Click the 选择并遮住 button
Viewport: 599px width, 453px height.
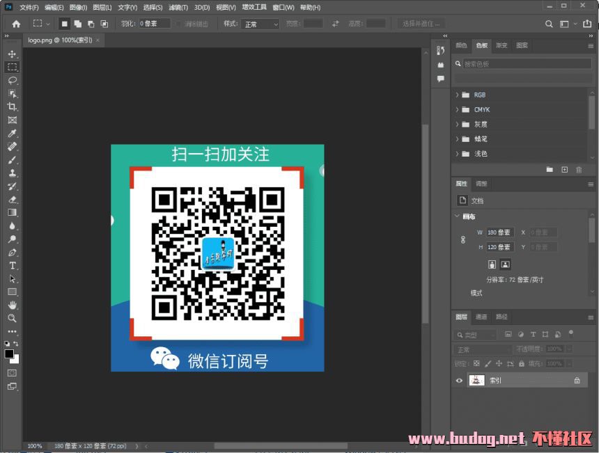click(421, 24)
